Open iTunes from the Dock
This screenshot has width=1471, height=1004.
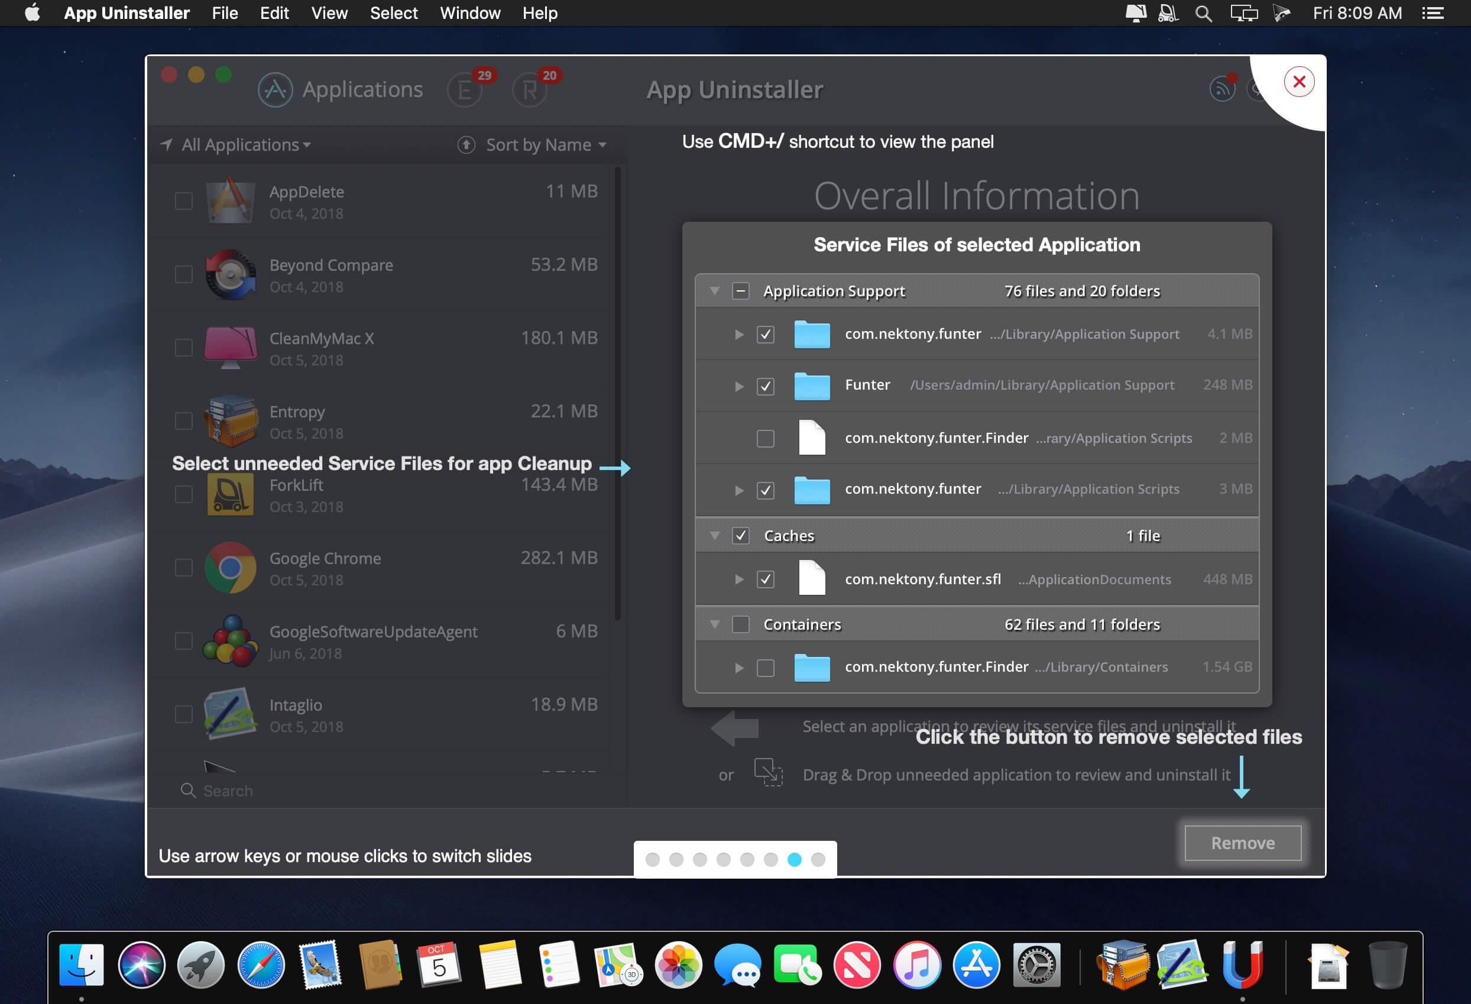pos(916,964)
